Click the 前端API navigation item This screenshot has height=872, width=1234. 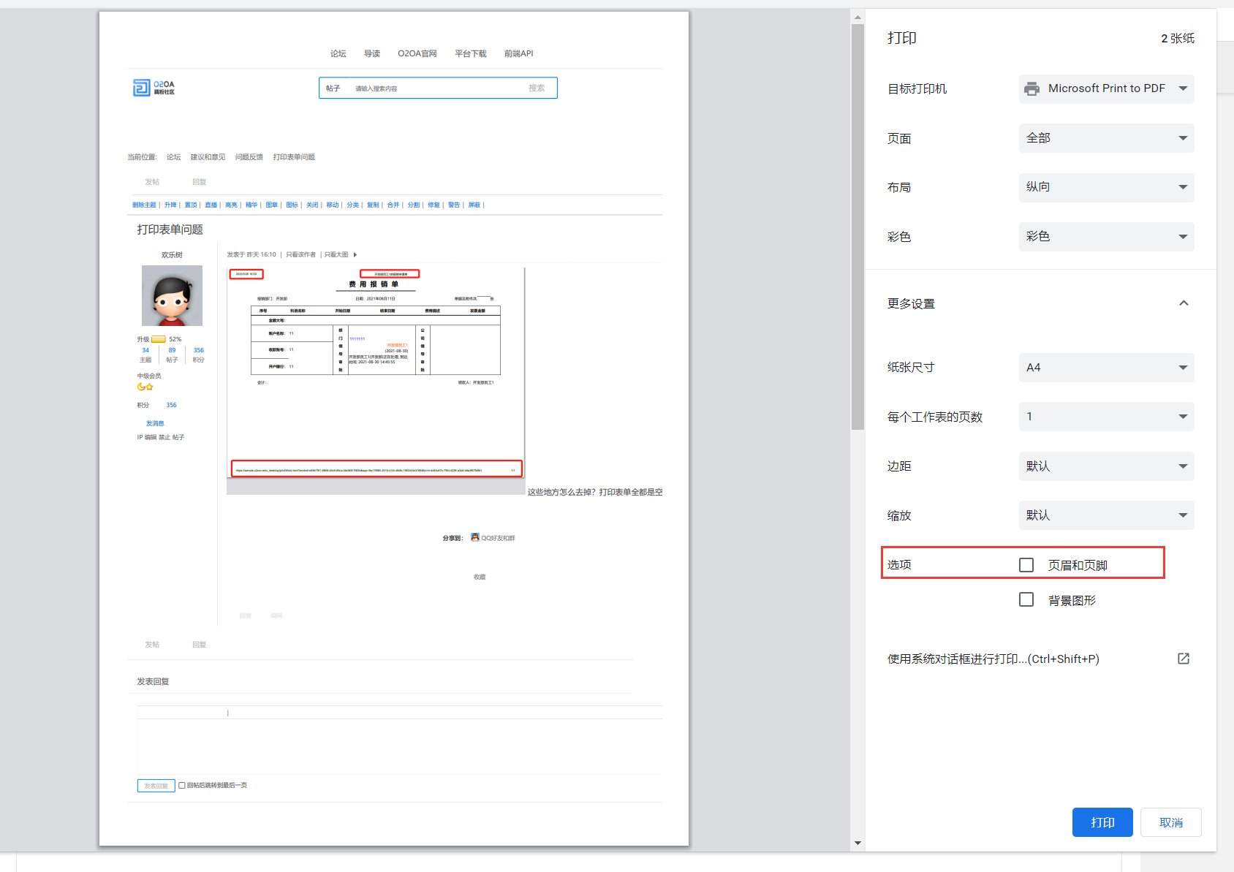[x=518, y=53]
